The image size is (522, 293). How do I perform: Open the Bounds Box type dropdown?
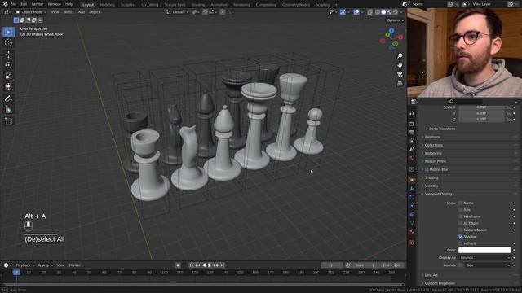(x=488, y=265)
